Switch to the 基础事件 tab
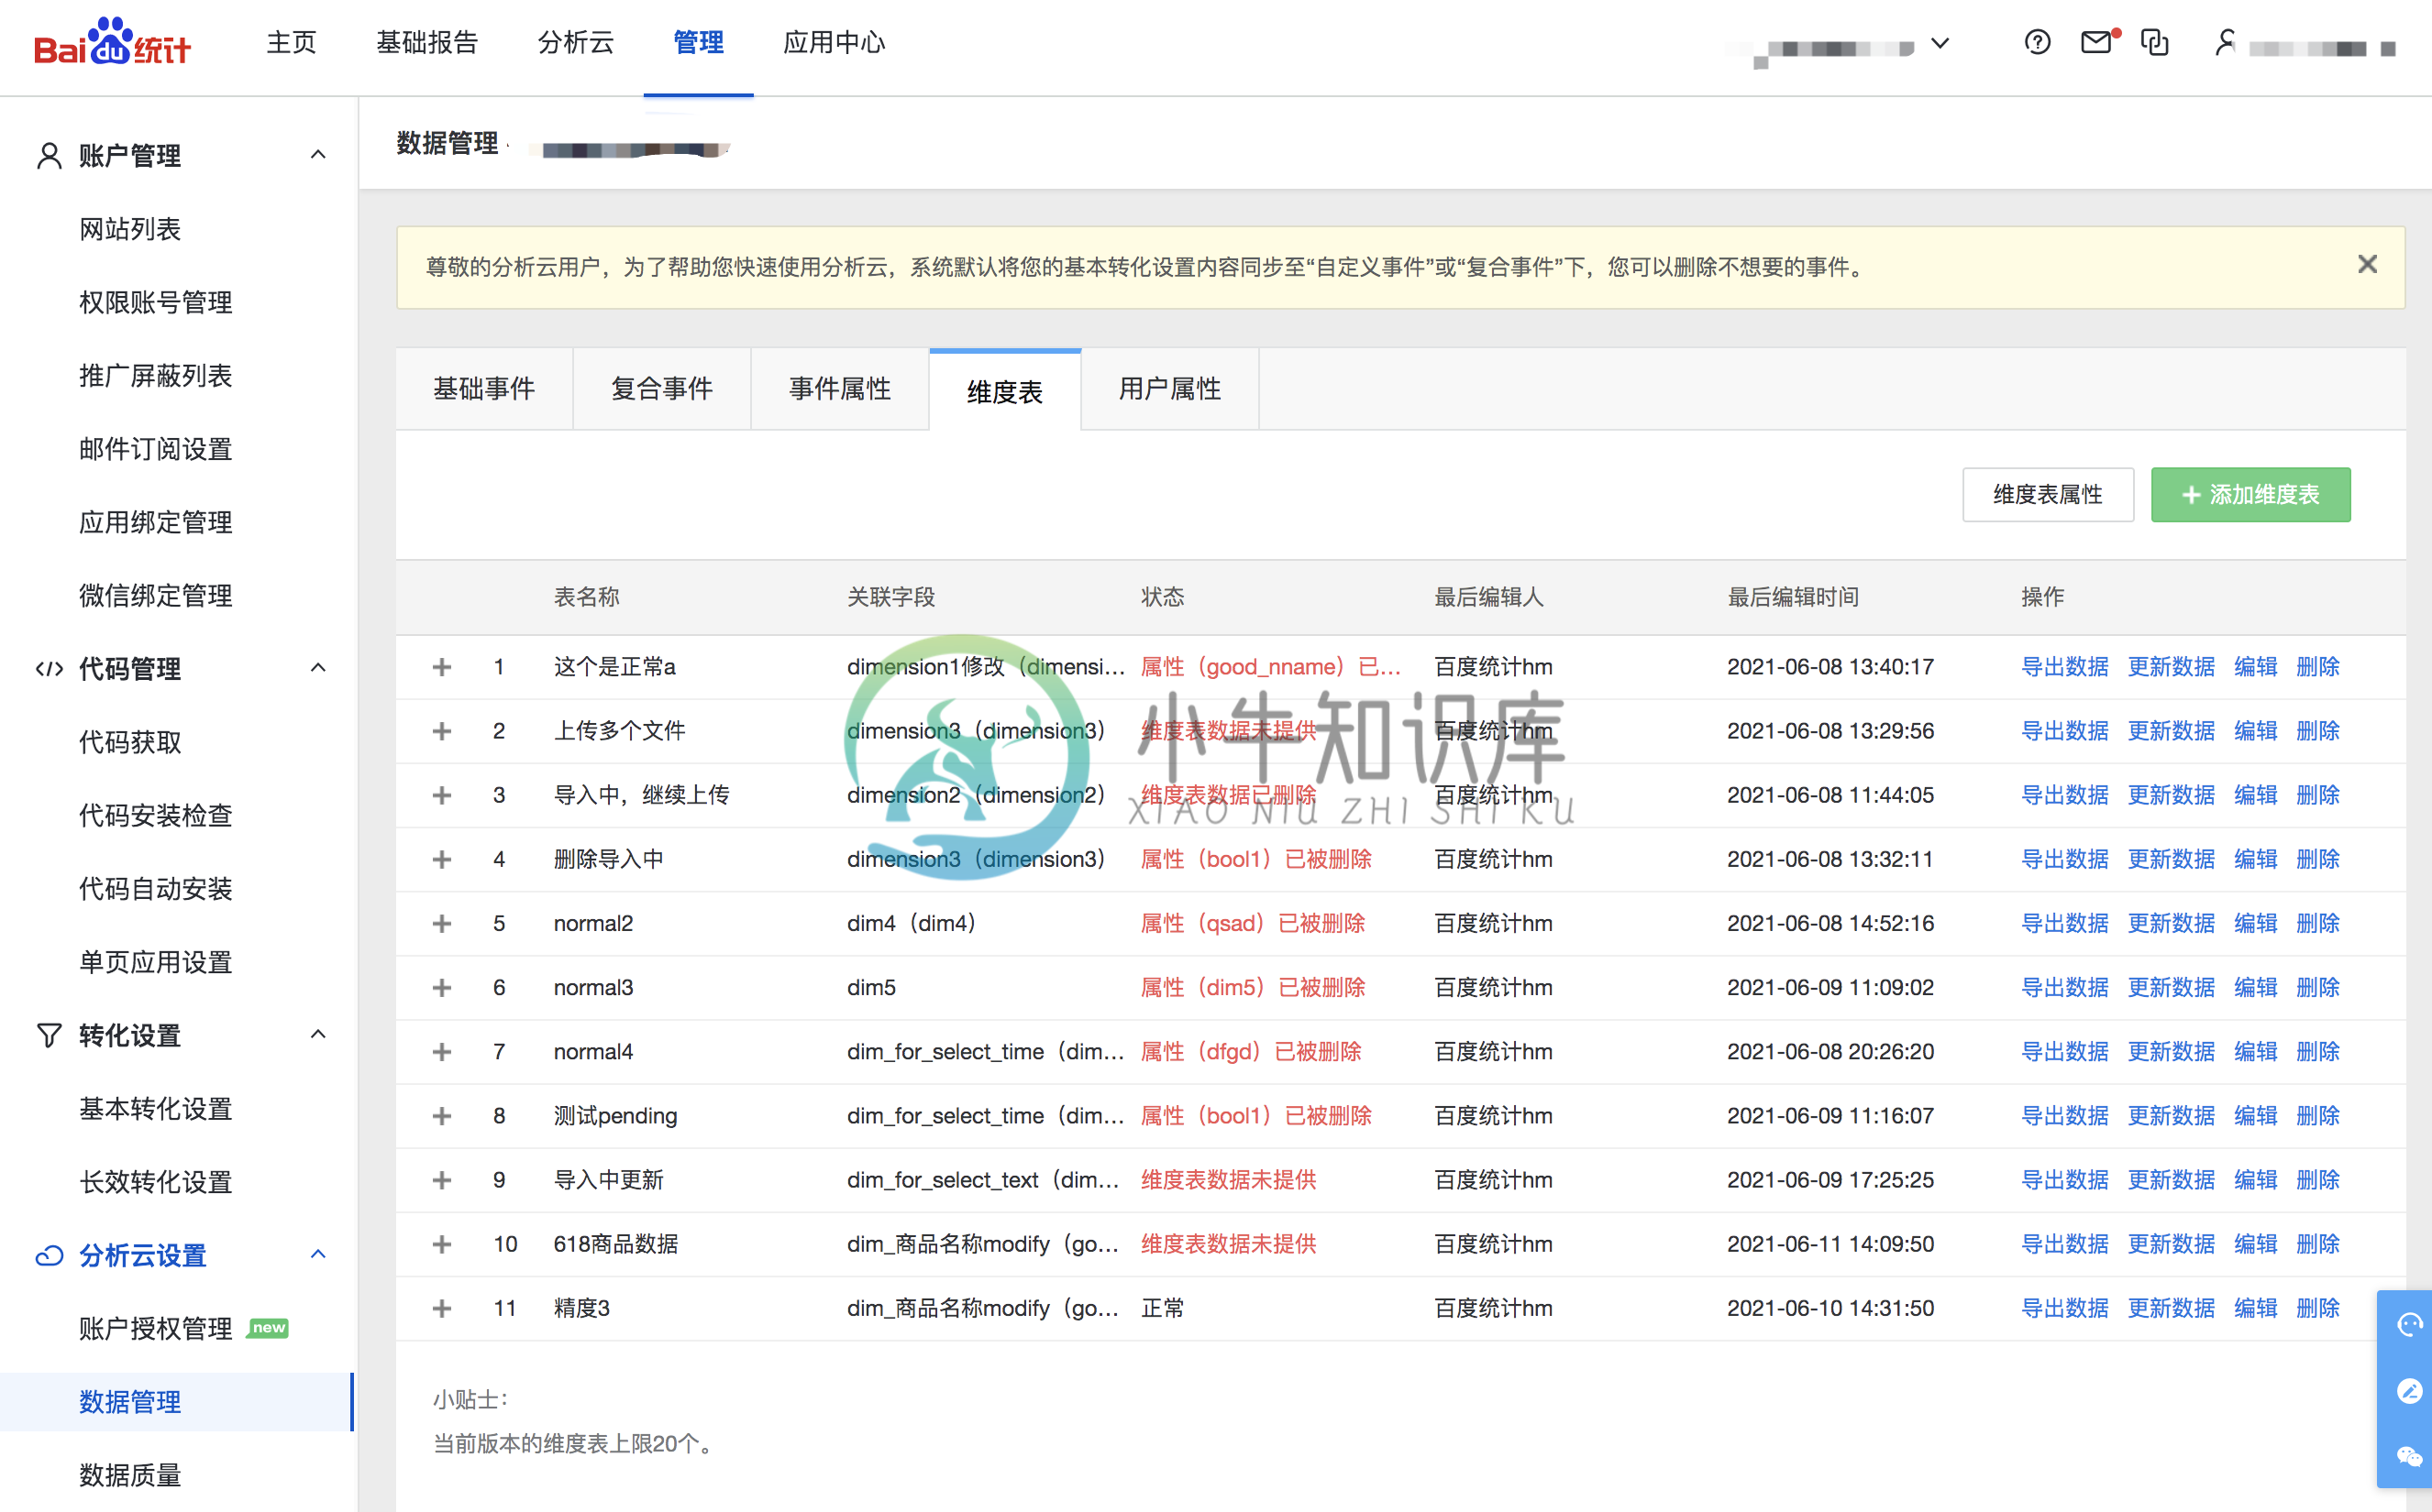The width and height of the screenshot is (2432, 1512). pyautogui.click(x=484, y=389)
